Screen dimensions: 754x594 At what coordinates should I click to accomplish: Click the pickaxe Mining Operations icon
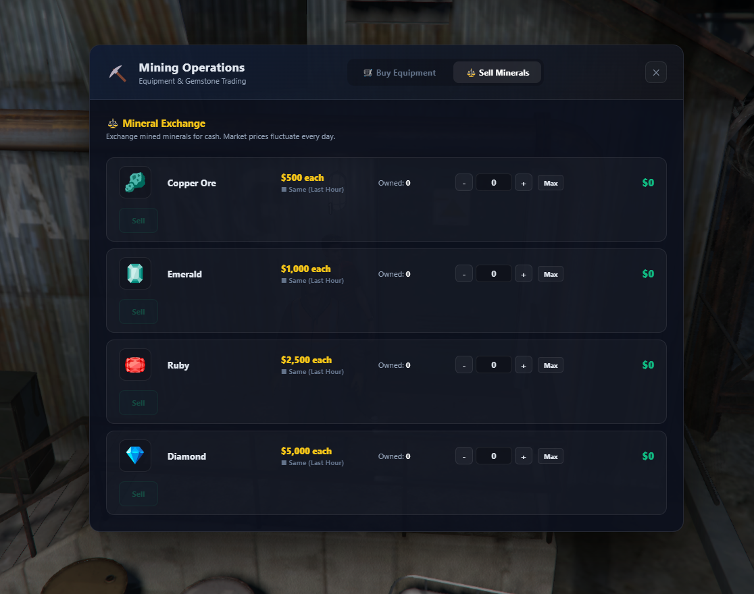point(118,73)
